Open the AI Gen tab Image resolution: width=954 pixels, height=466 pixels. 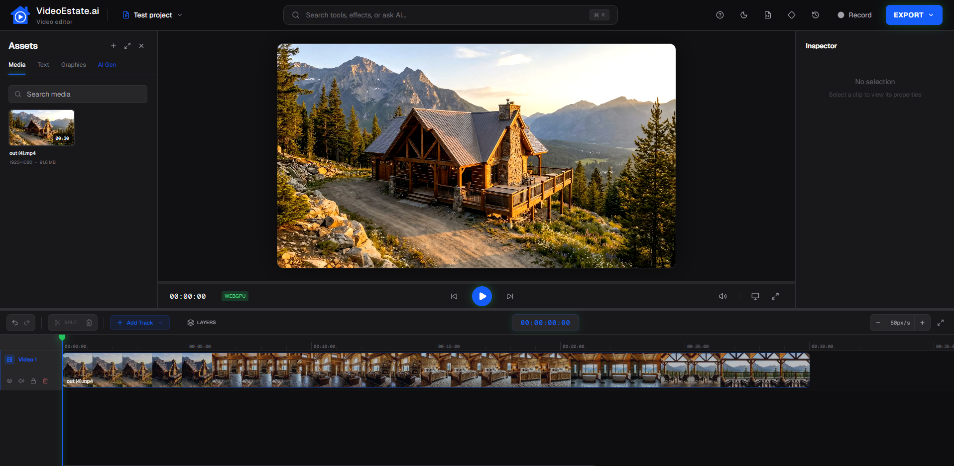click(x=107, y=65)
